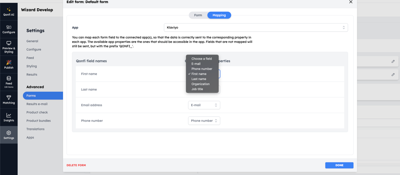Choose 'Choose a field' option
Screen dimensions: 400x175
coord(202,59)
